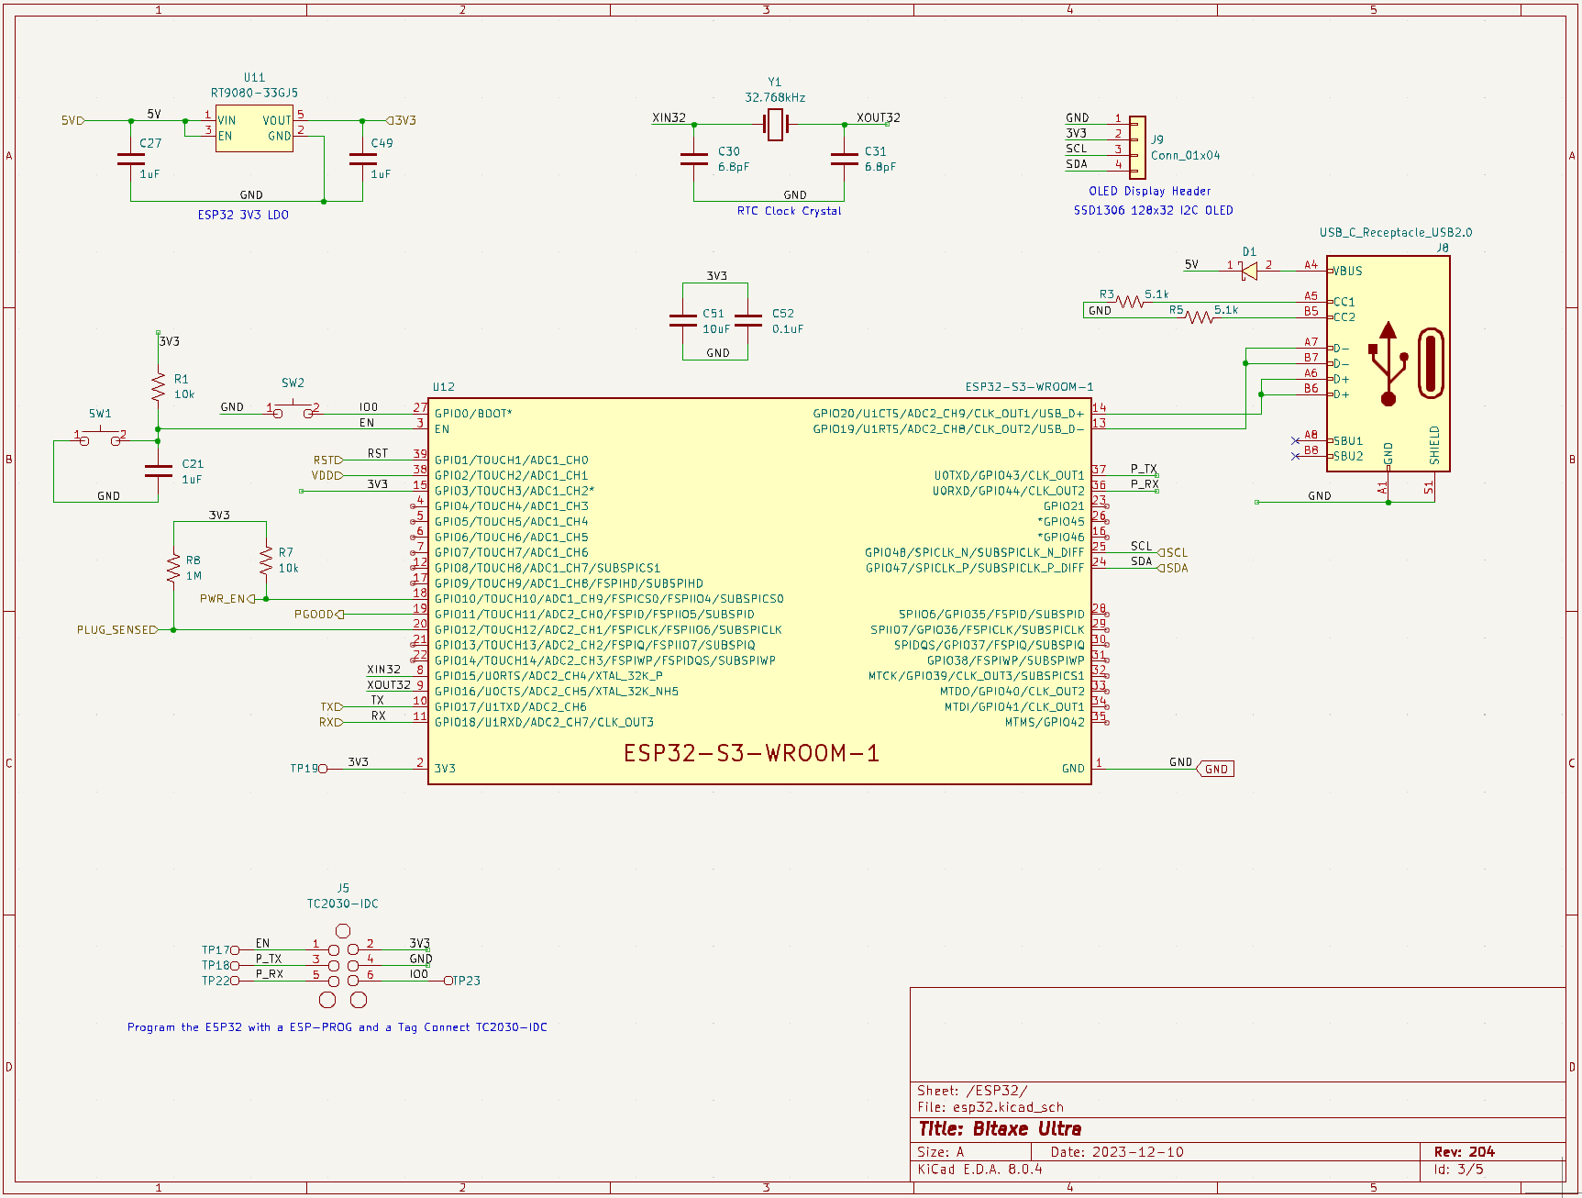The width and height of the screenshot is (1582, 1198).
Task: Click the 'RTC Clock Crystal' annotation text
Action: [789, 211]
